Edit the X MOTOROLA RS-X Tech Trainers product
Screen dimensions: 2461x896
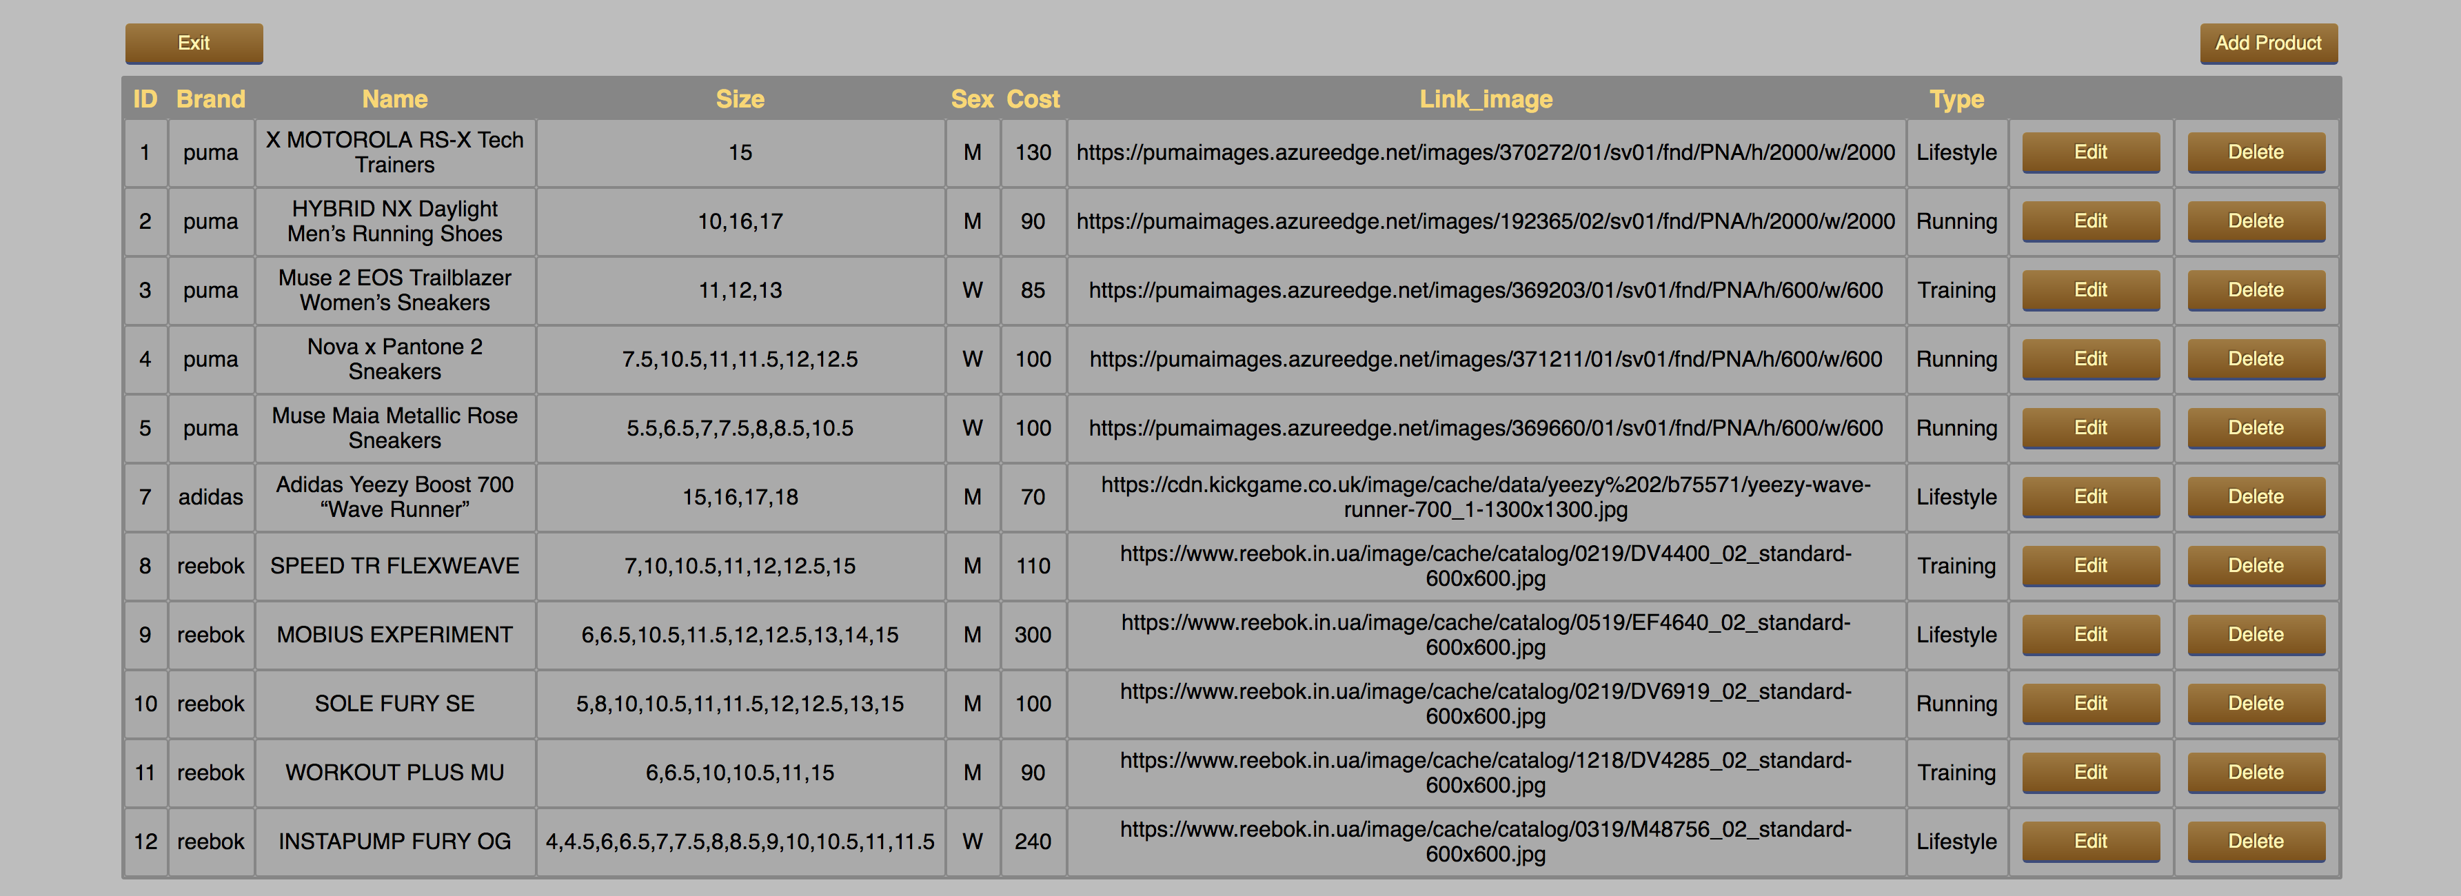tap(2089, 152)
